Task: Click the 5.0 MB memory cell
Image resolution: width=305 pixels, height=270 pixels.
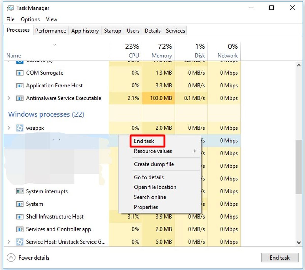Action: tap(158, 242)
